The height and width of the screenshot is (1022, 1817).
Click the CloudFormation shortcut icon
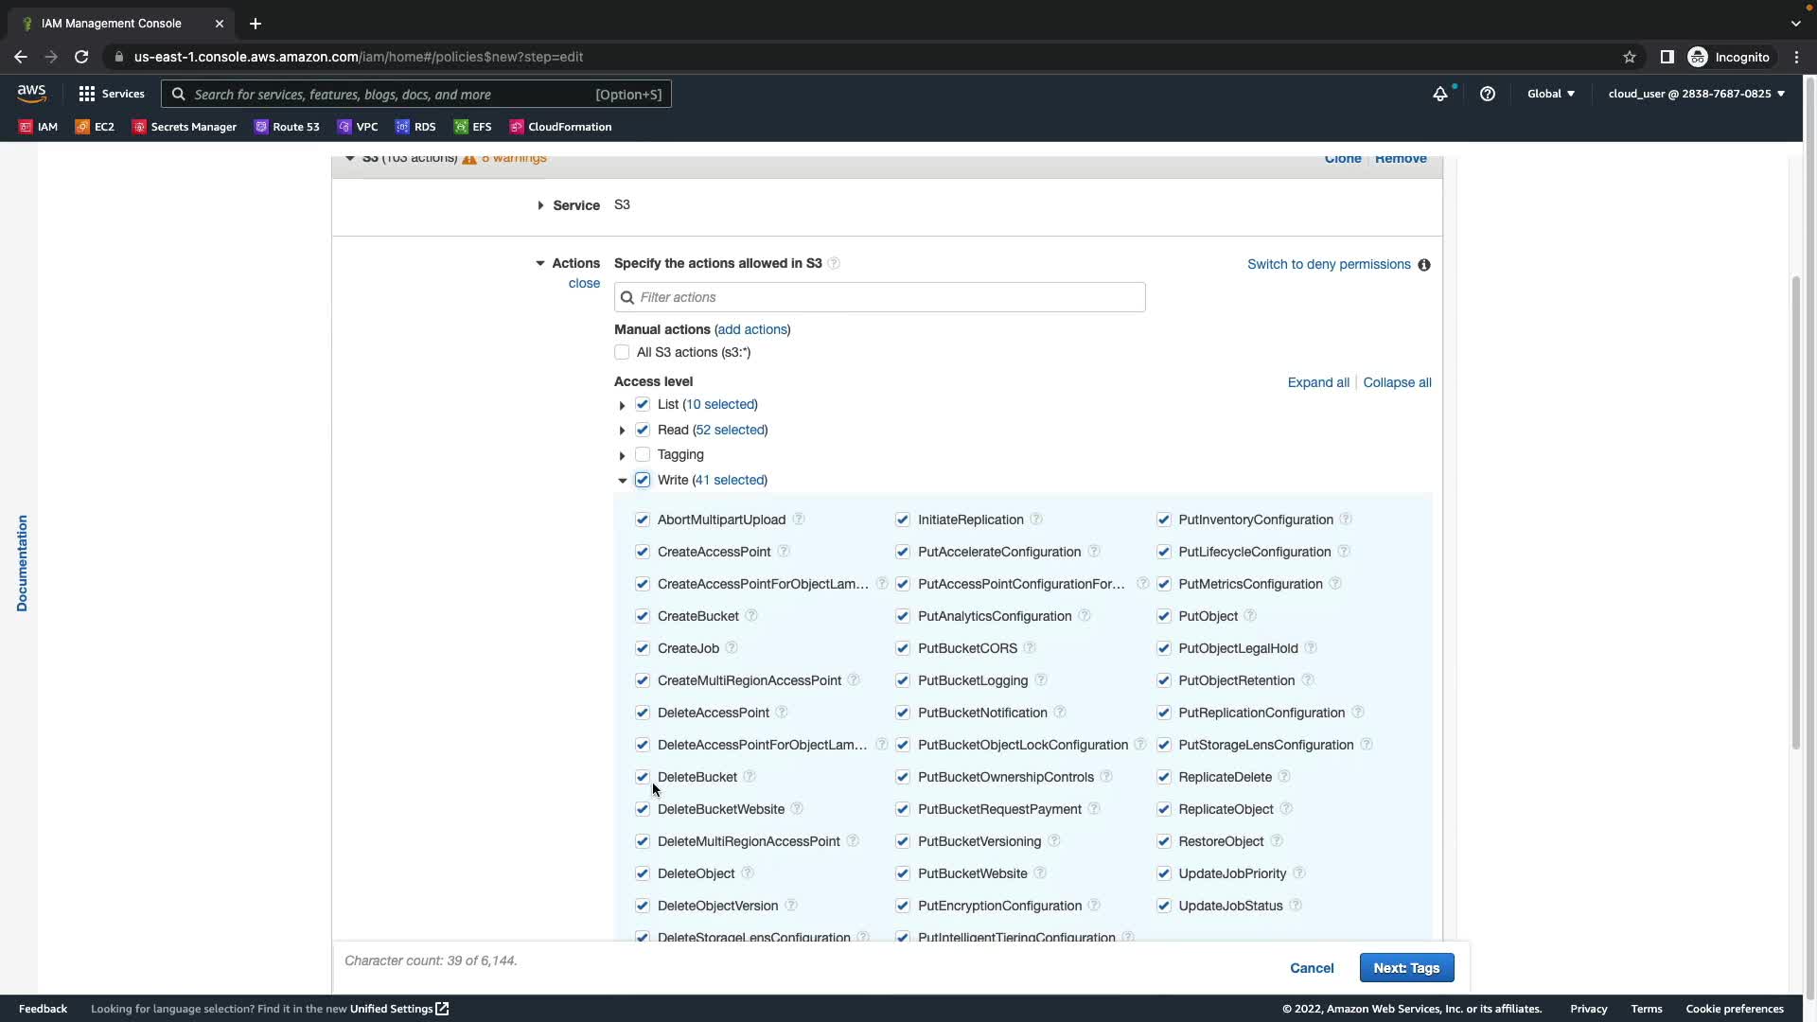pos(517,127)
